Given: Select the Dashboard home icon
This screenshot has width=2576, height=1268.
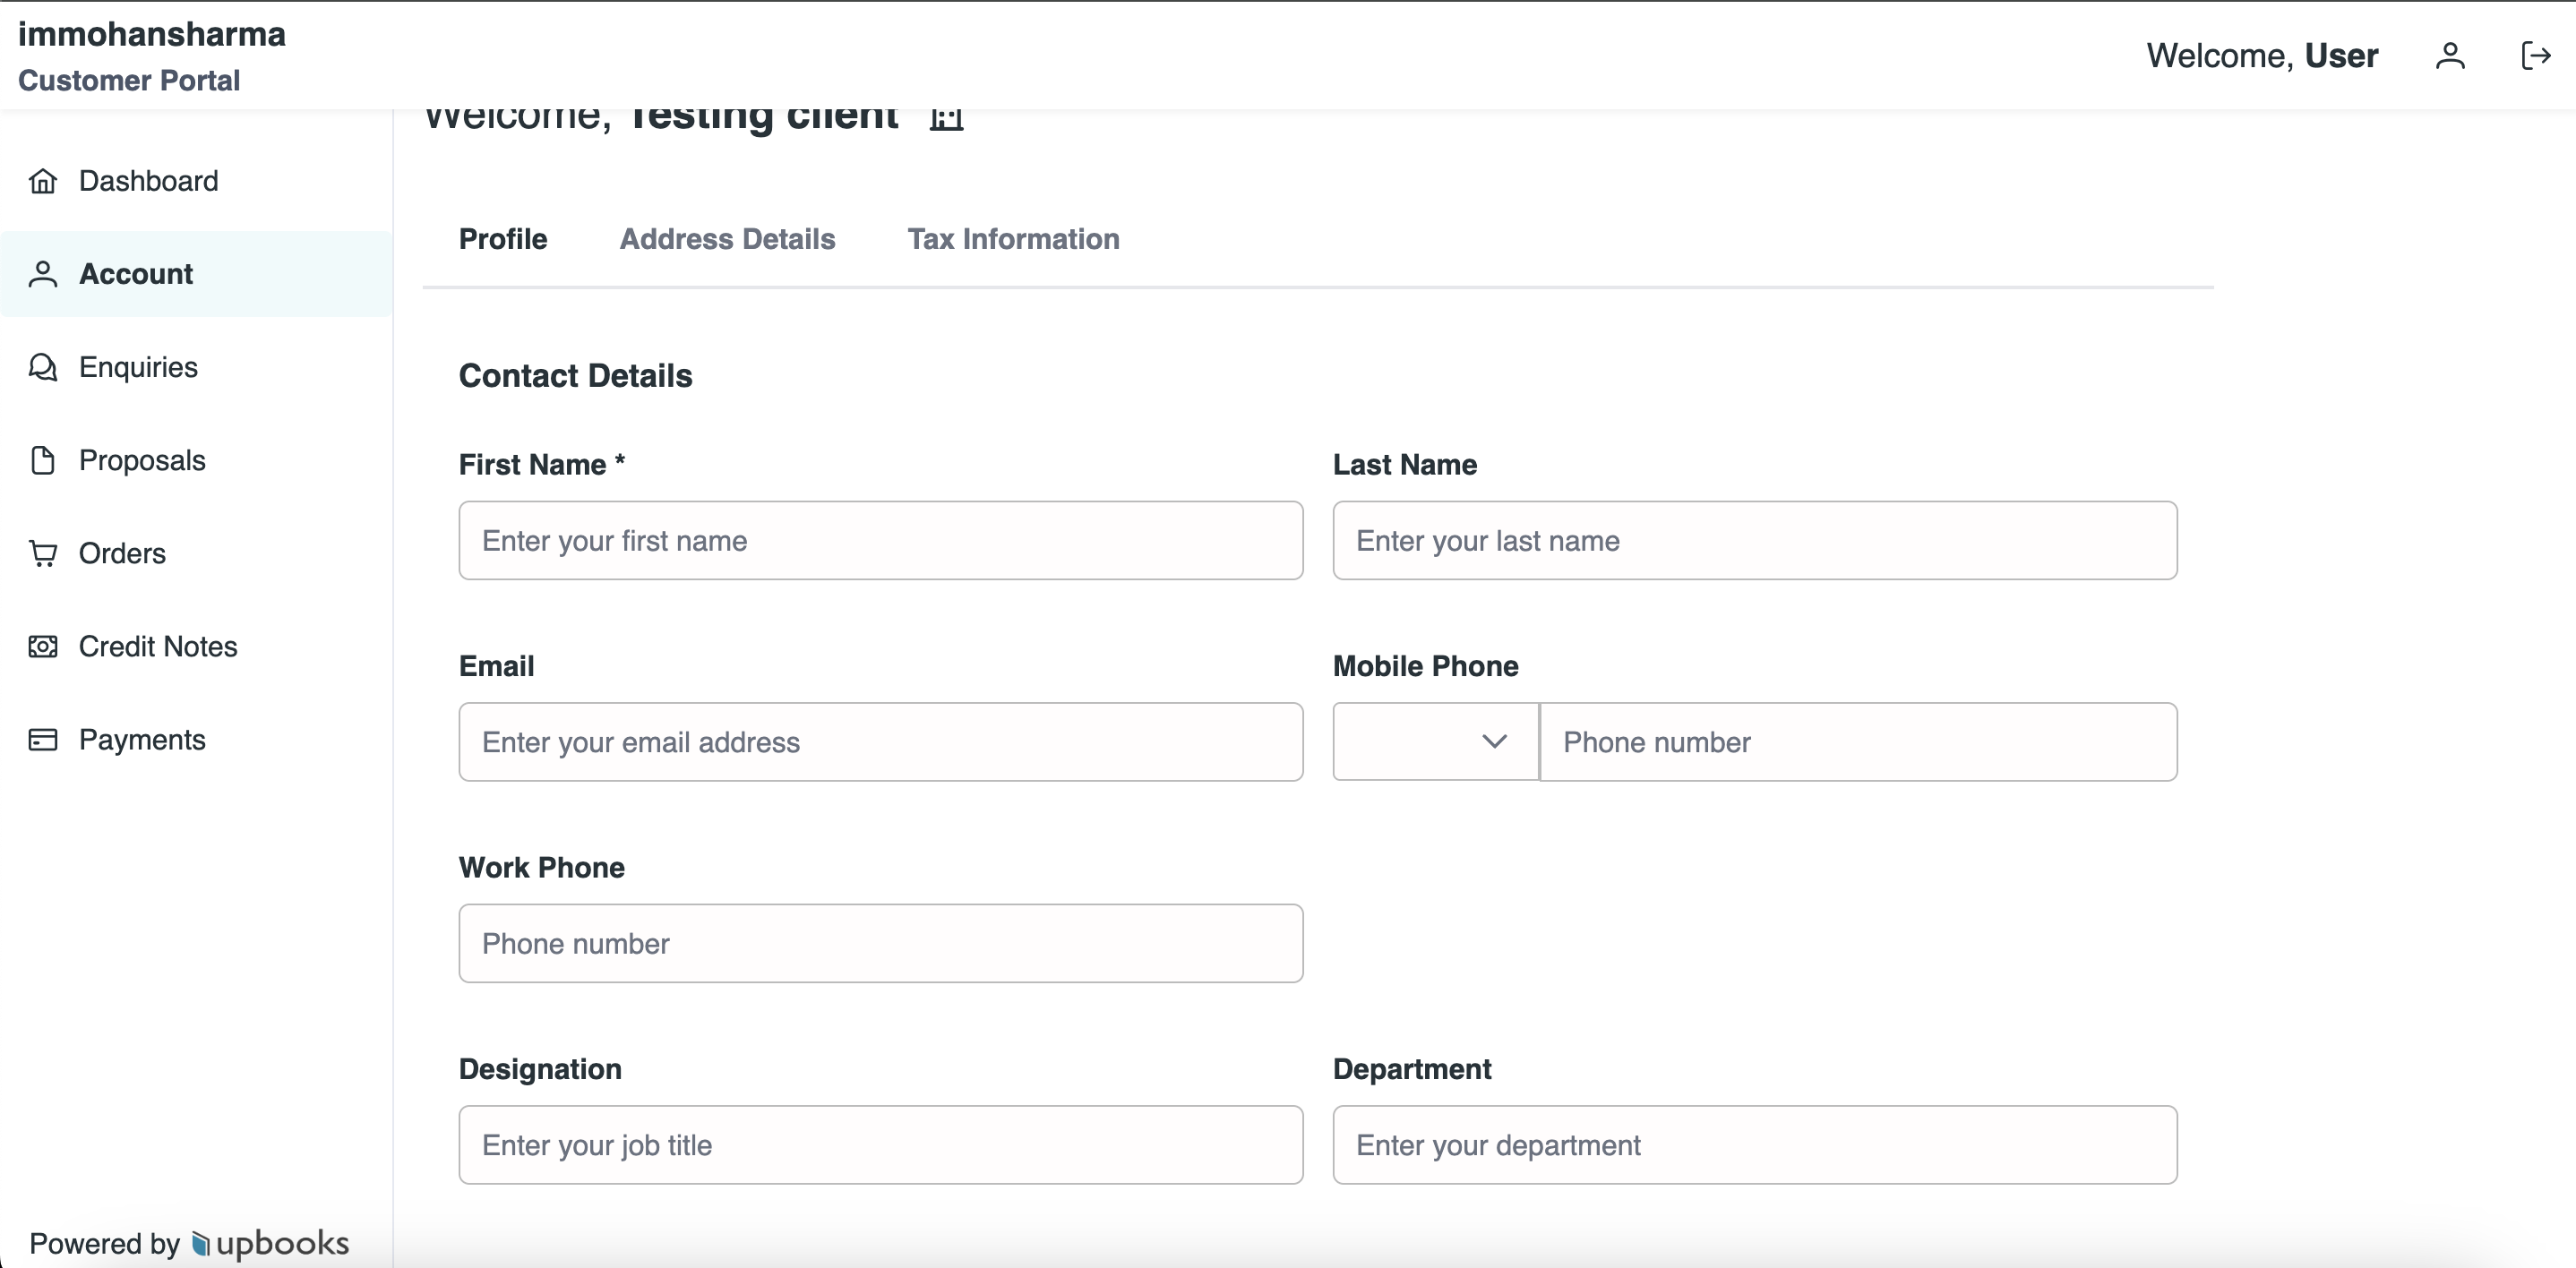Looking at the screenshot, I should [x=42, y=181].
